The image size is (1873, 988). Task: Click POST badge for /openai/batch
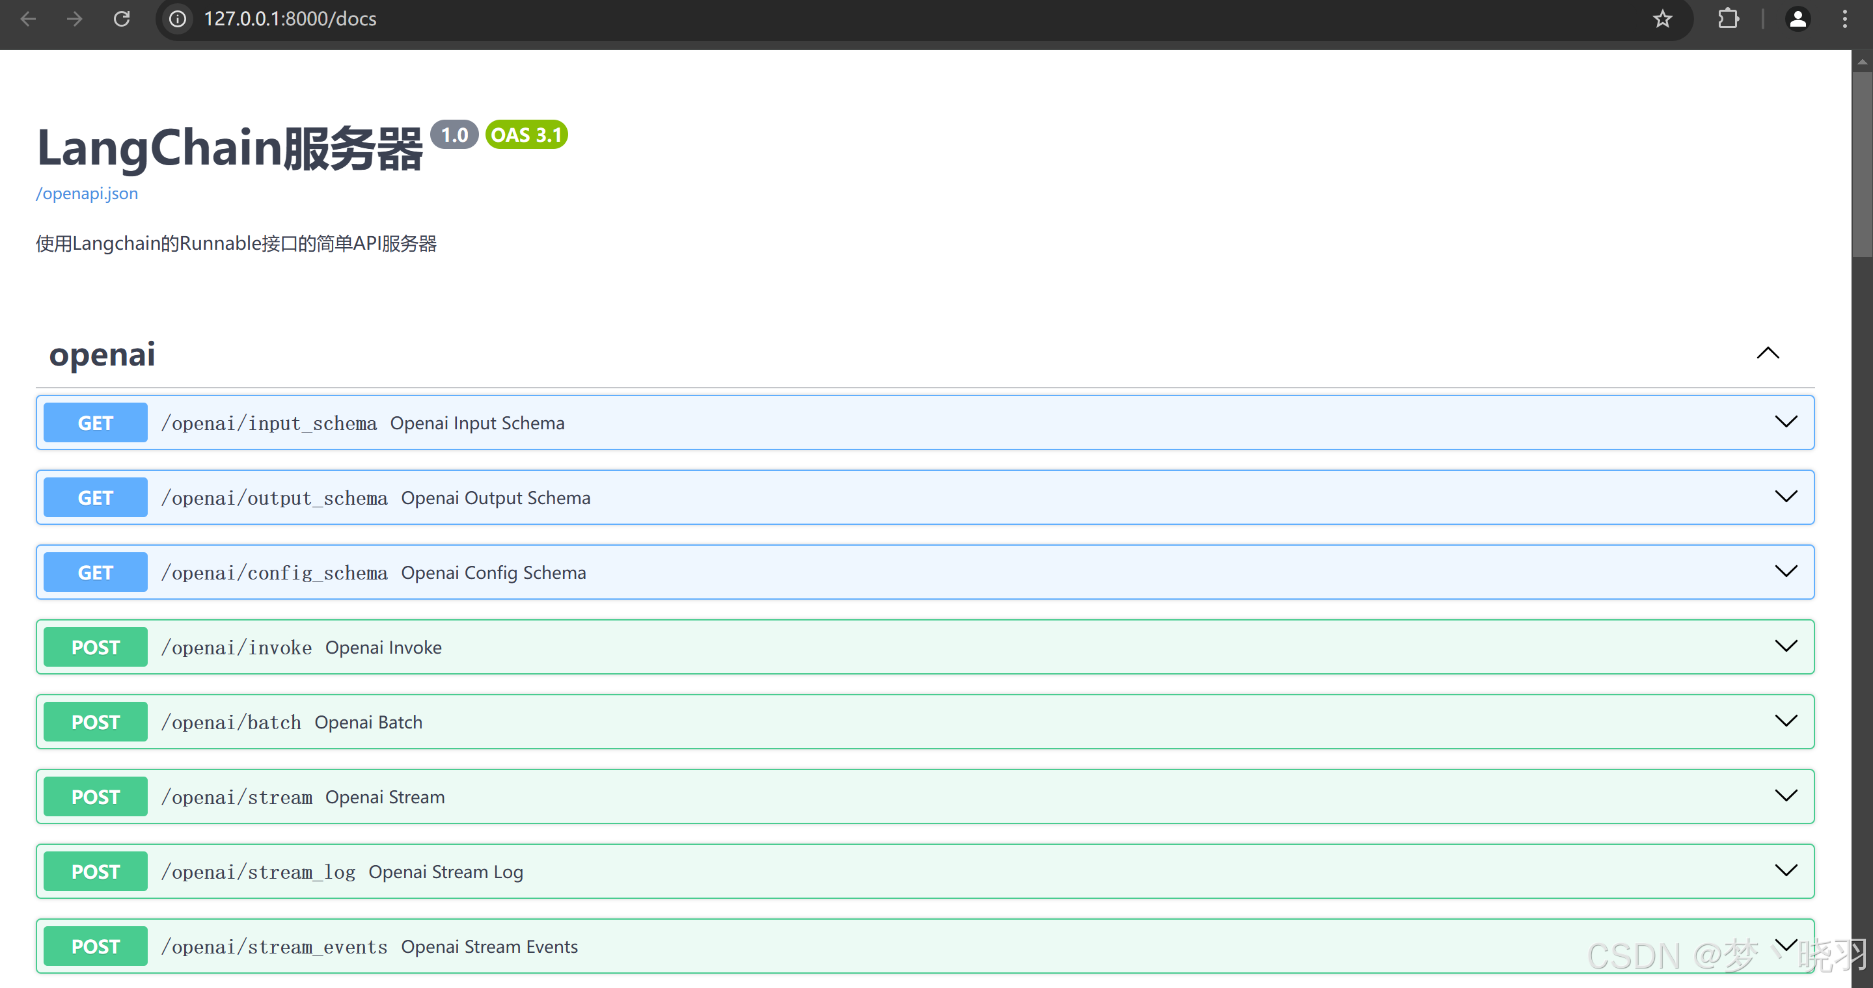click(x=95, y=722)
